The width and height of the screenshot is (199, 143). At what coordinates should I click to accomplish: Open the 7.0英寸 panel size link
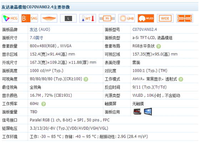pyautogui.click(x=36, y=38)
